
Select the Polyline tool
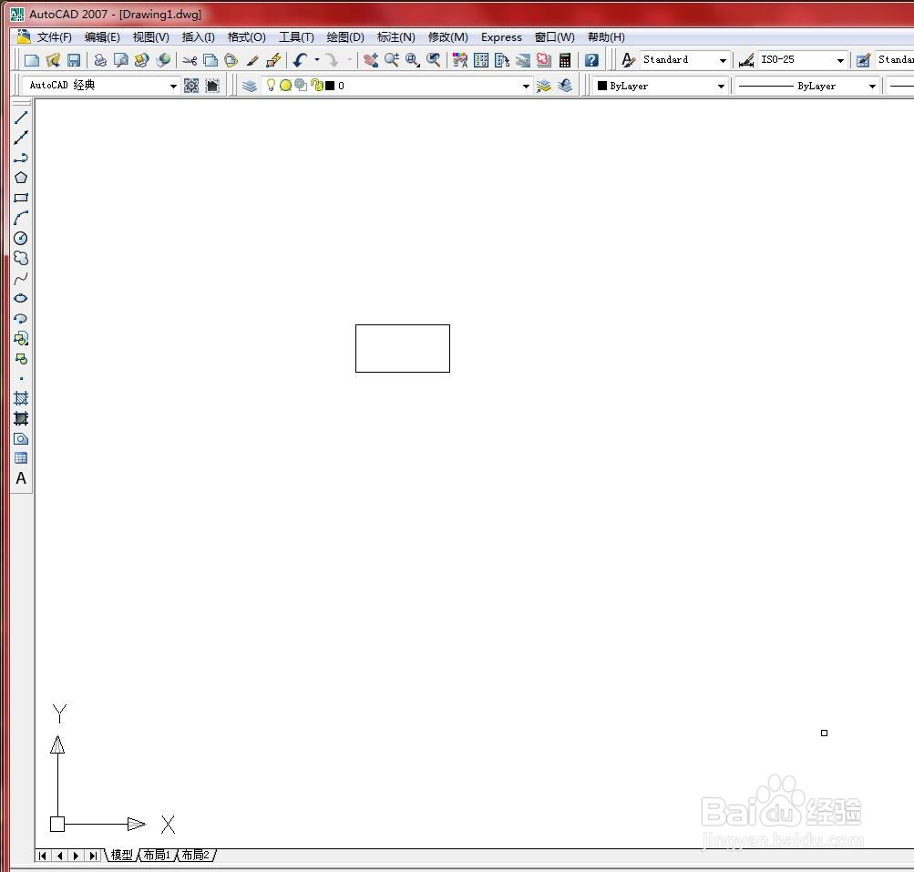21,158
